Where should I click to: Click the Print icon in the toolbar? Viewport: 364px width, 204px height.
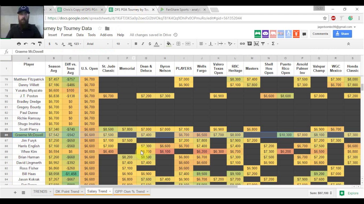(19, 44)
